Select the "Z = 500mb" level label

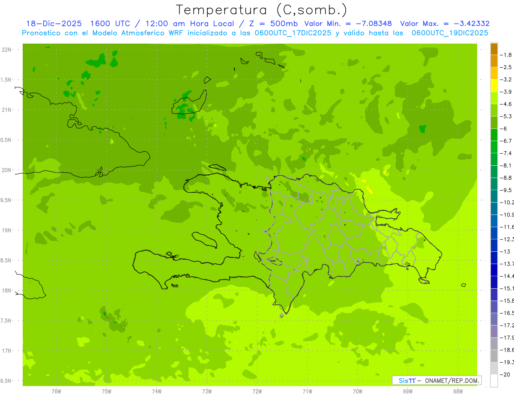click(274, 24)
